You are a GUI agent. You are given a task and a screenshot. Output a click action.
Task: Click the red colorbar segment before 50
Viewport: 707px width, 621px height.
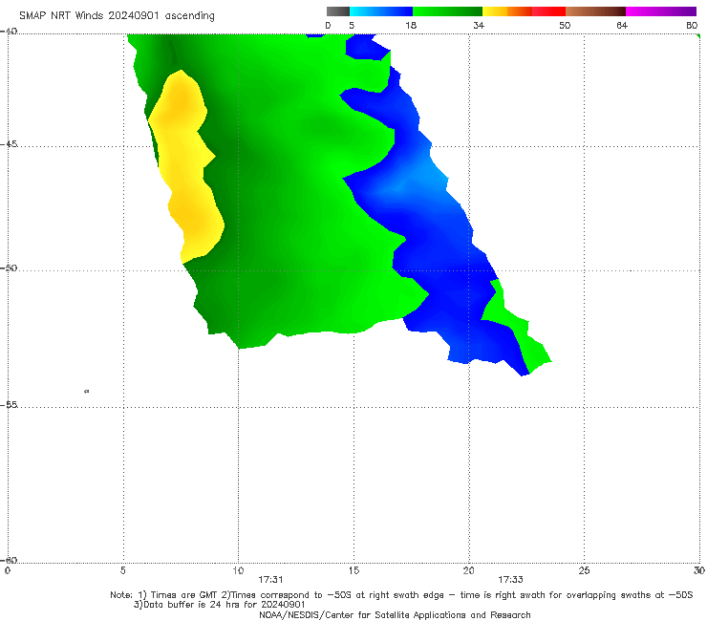548,11
